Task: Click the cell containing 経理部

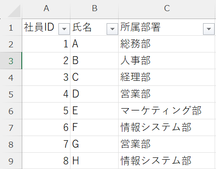Action: click(x=167, y=78)
